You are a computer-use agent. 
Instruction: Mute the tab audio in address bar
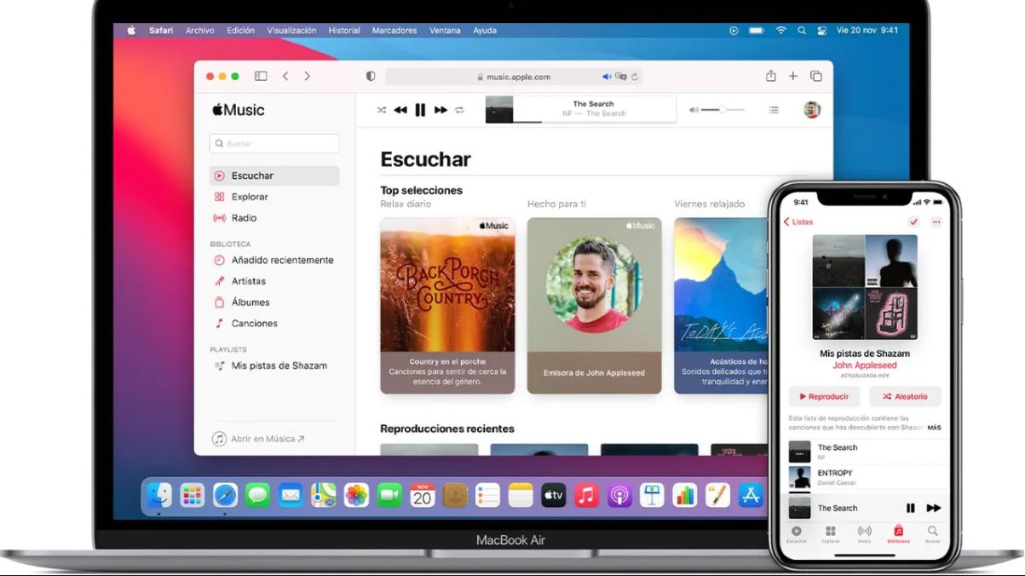tap(608, 76)
